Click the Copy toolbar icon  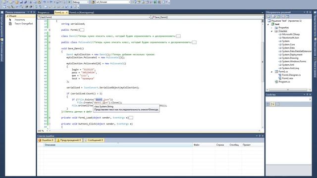[x=35, y=2]
